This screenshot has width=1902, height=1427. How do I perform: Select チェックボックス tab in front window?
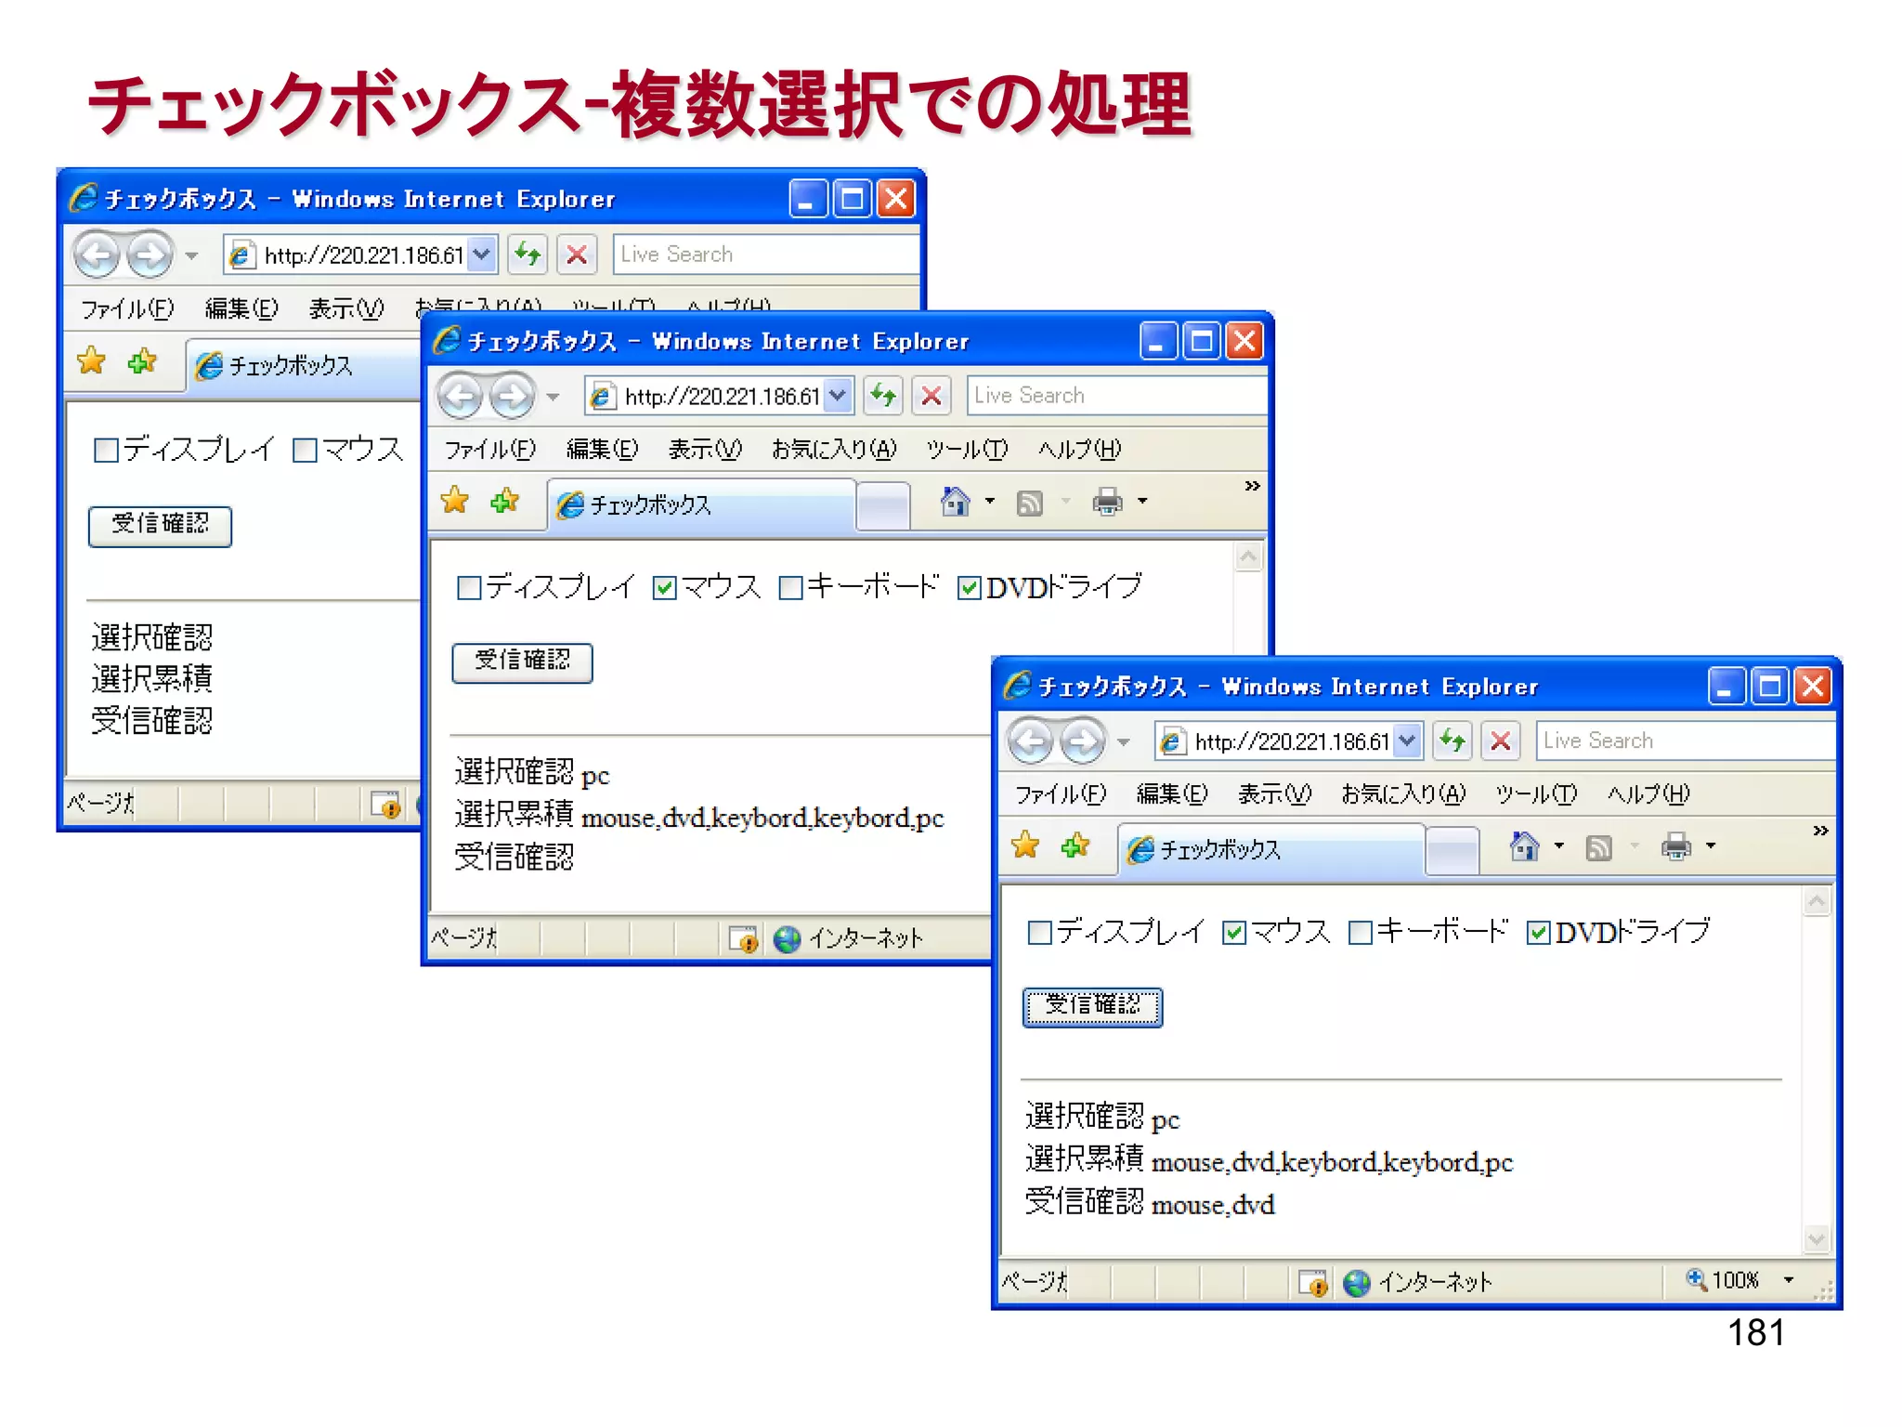[1270, 849]
